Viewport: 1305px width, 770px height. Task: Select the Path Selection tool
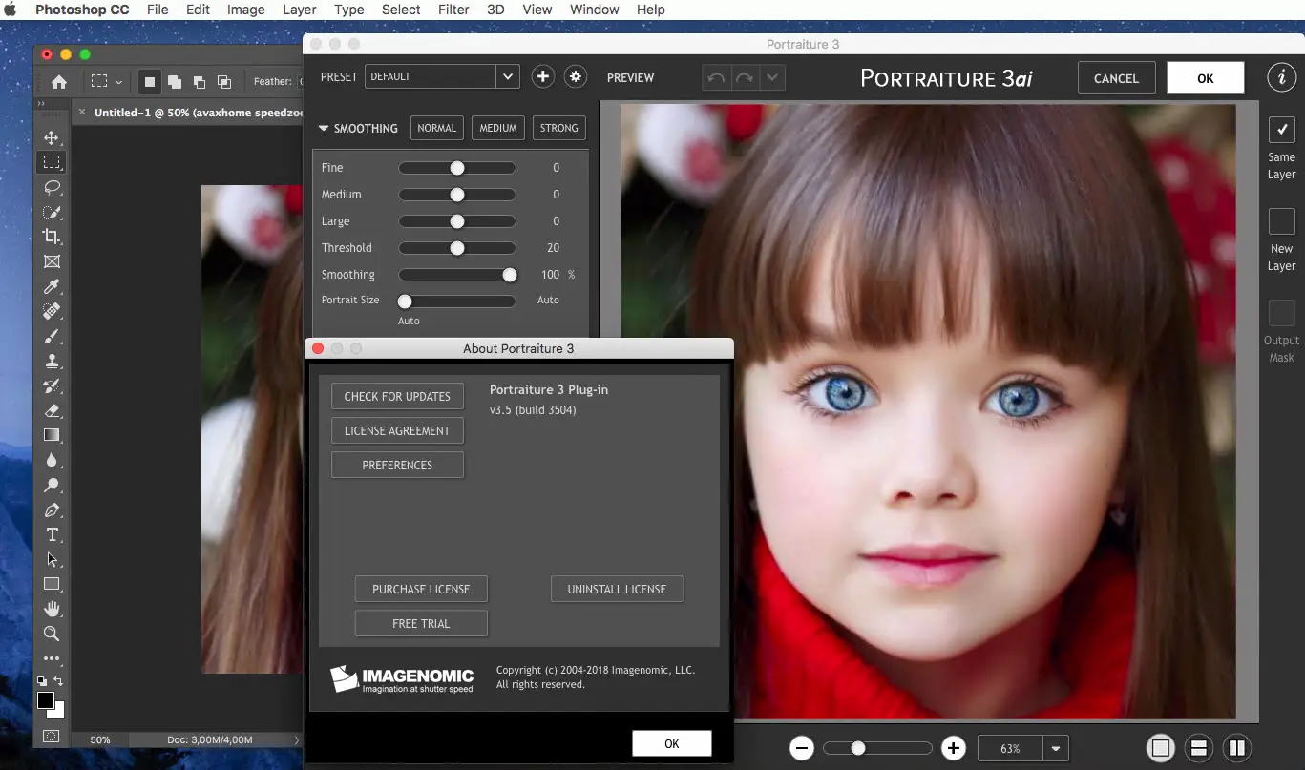tap(52, 559)
